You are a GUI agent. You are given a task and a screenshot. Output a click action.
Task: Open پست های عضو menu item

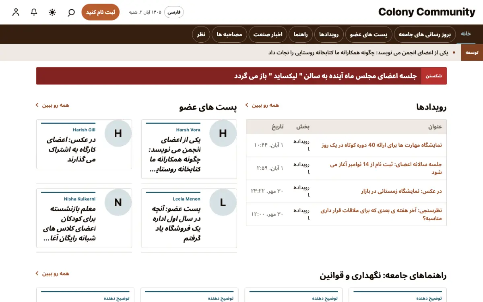(x=368, y=35)
